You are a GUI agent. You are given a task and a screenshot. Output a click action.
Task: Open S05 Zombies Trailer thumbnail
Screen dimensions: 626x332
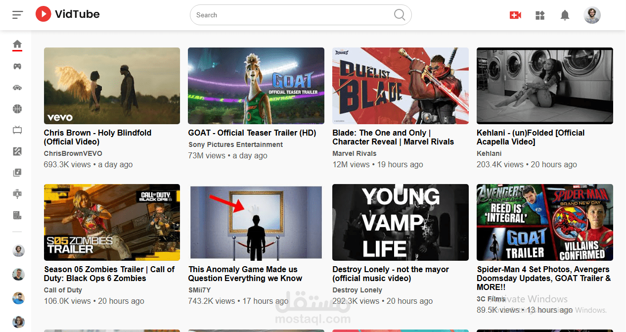112,222
